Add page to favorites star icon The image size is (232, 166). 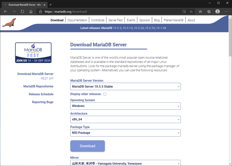click(x=191, y=12)
